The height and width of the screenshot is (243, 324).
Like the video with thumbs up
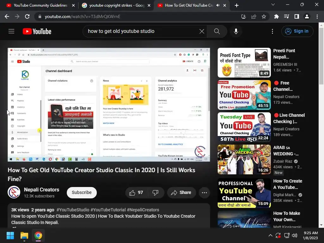[x=136, y=193]
